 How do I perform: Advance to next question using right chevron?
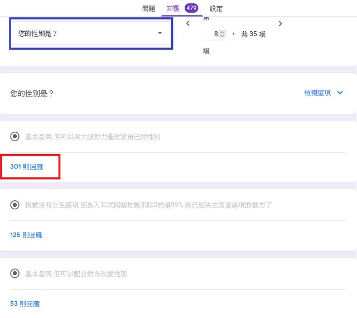coord(280,23)
